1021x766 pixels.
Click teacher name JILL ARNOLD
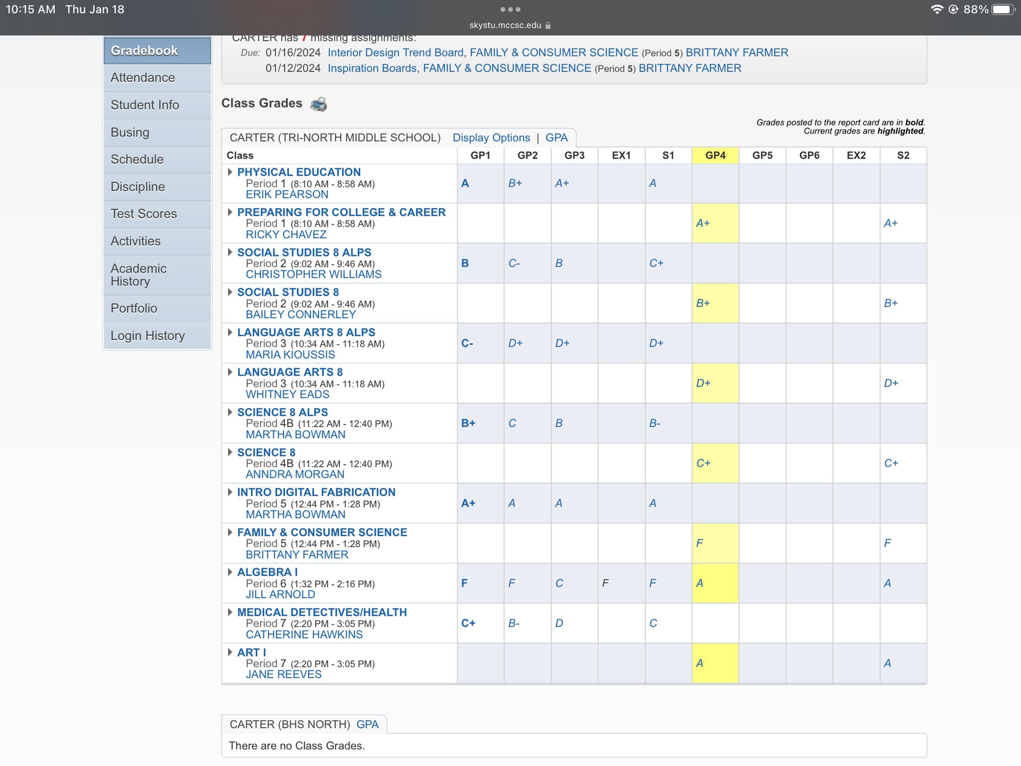pos(280,595)
